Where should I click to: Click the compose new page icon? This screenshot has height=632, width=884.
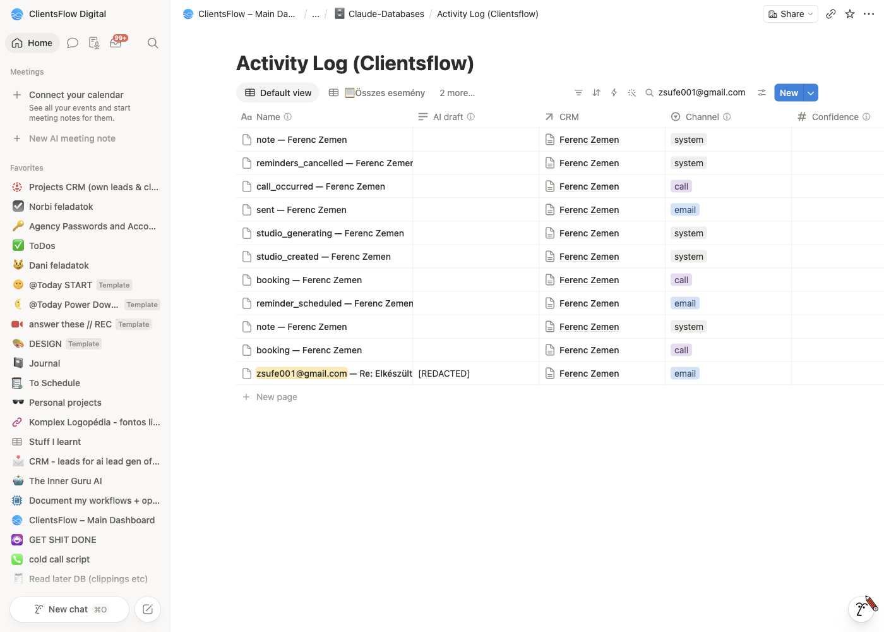[148, 609]
